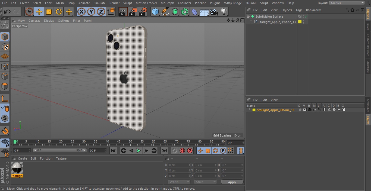
Task: Toggle Snap S icon in left toolbar
Action: pos(5,118)
